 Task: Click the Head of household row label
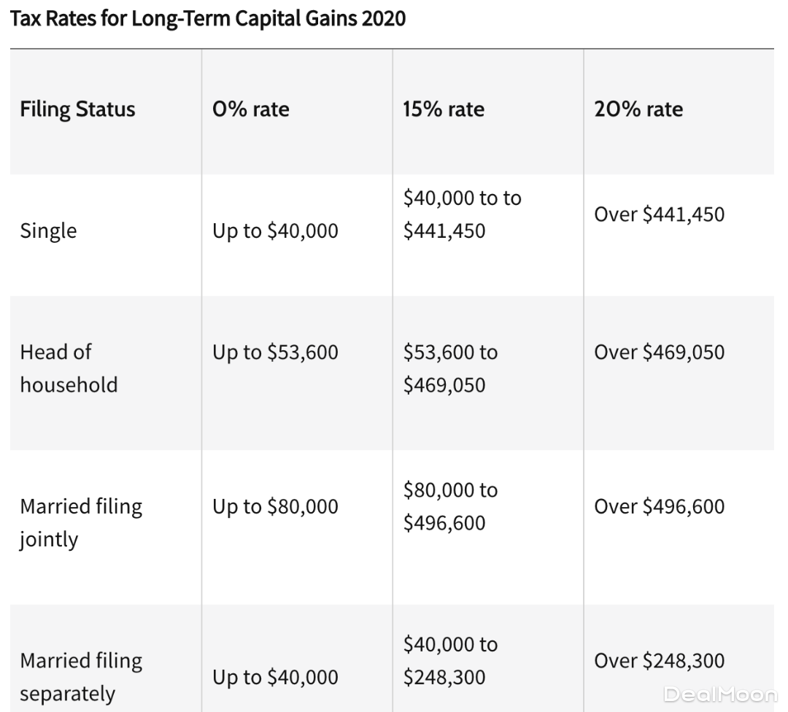pos(68,368)
